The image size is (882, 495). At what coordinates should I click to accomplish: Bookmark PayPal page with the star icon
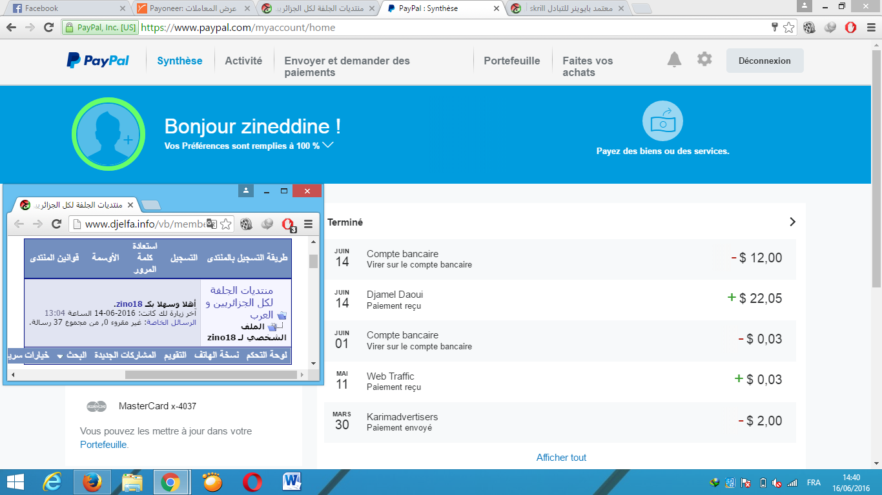[x=788, y=28]
